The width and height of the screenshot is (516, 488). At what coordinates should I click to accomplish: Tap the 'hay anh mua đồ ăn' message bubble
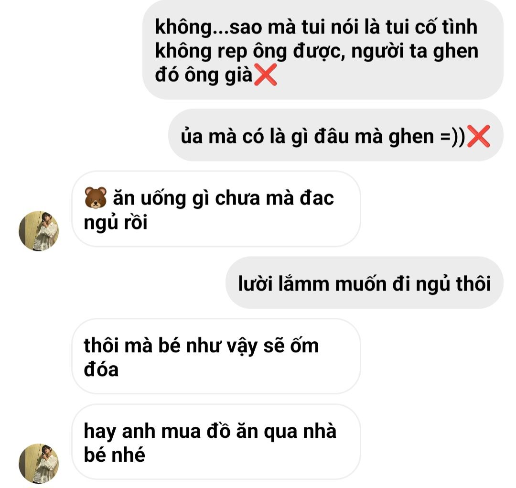point(216,442)
